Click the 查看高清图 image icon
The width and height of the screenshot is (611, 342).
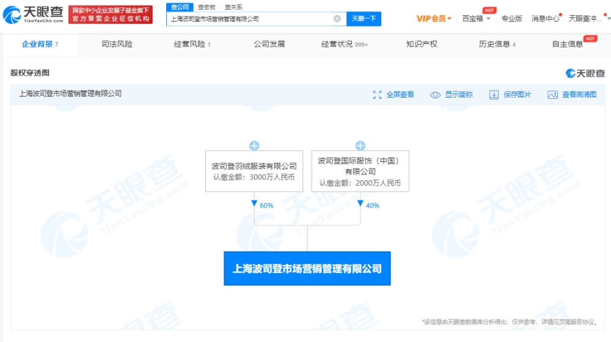click(552, 95)
